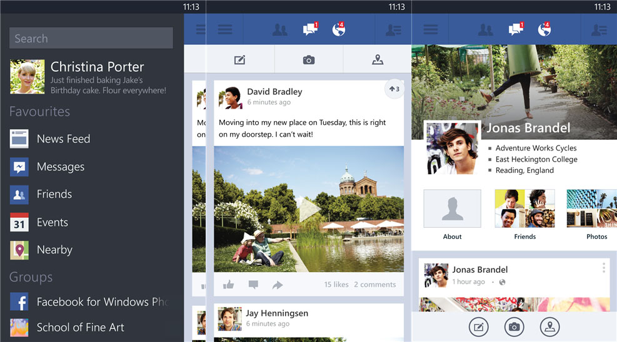Open notifications globe in feed header
Screen dimensions: 617x342
(339, 29)
